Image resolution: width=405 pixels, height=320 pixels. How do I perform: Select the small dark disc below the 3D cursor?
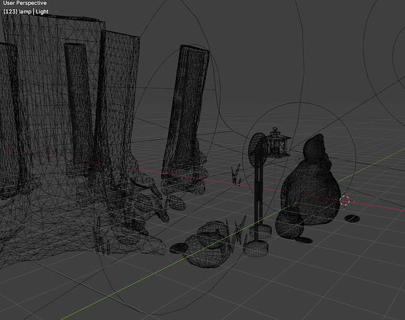pyautogui.click(x=352, y=219)
